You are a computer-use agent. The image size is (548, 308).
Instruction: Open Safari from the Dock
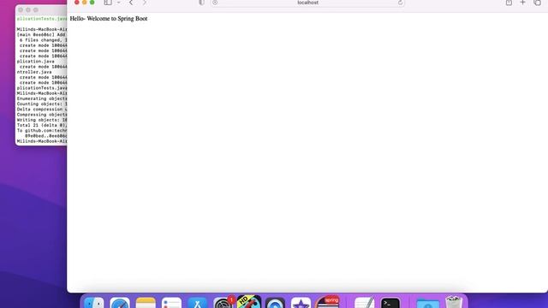[x=120, y=303]
